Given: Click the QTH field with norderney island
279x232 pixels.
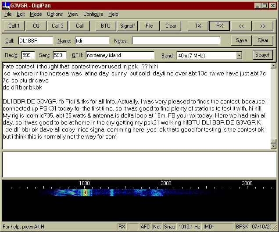Looking at the screenshot, I should coord(120,55).
